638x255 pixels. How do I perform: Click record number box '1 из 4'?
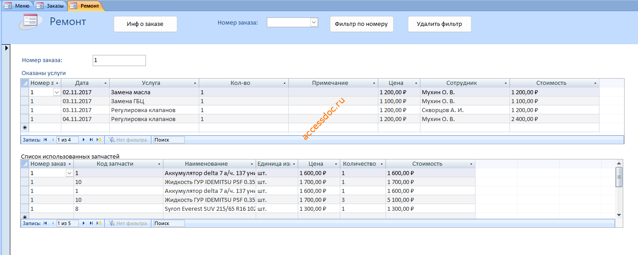pos(68,140)
